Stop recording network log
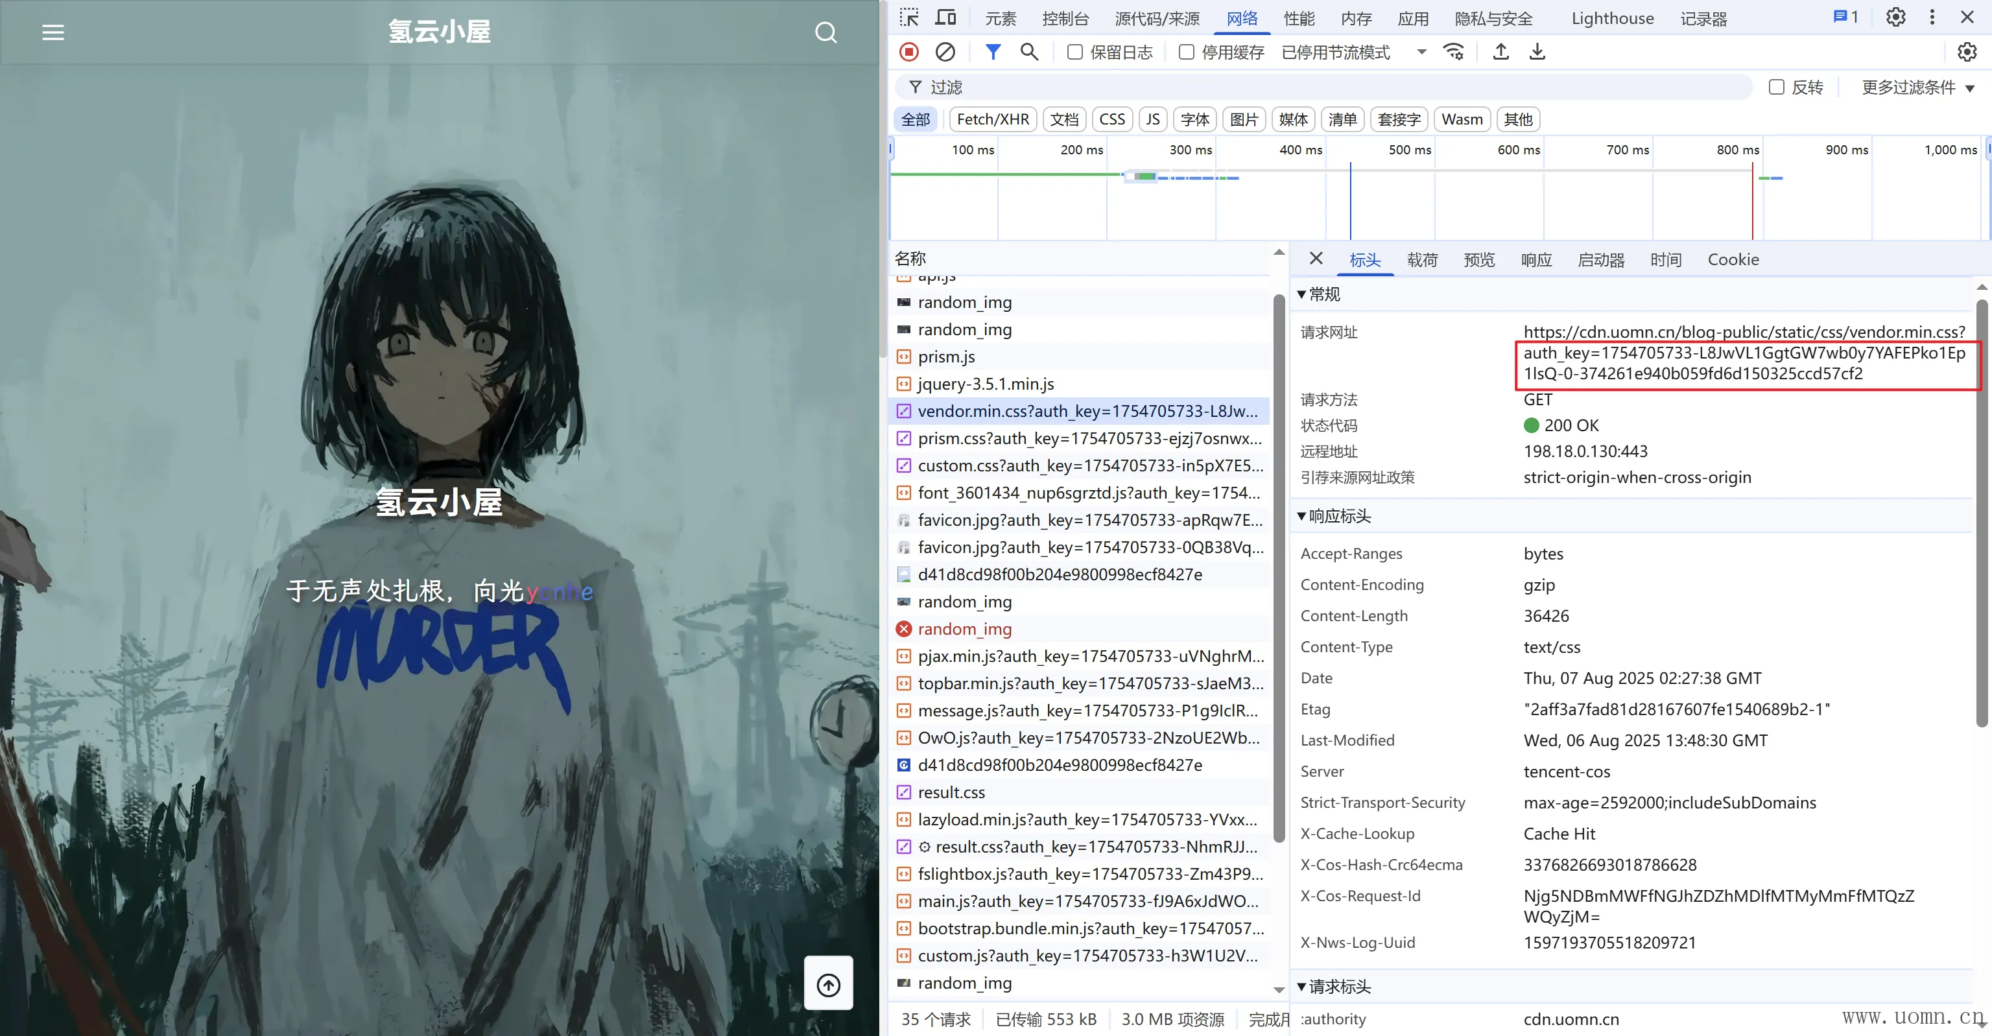The image size is (1992, 1036). click(x=908, y=52)
